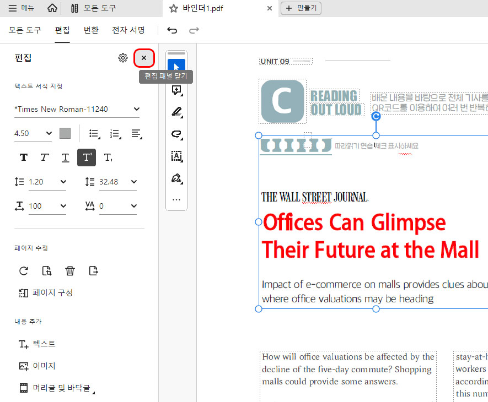Toggle underline text formatting
Screen dimensions: 488x402
click(x=66, y=157)
